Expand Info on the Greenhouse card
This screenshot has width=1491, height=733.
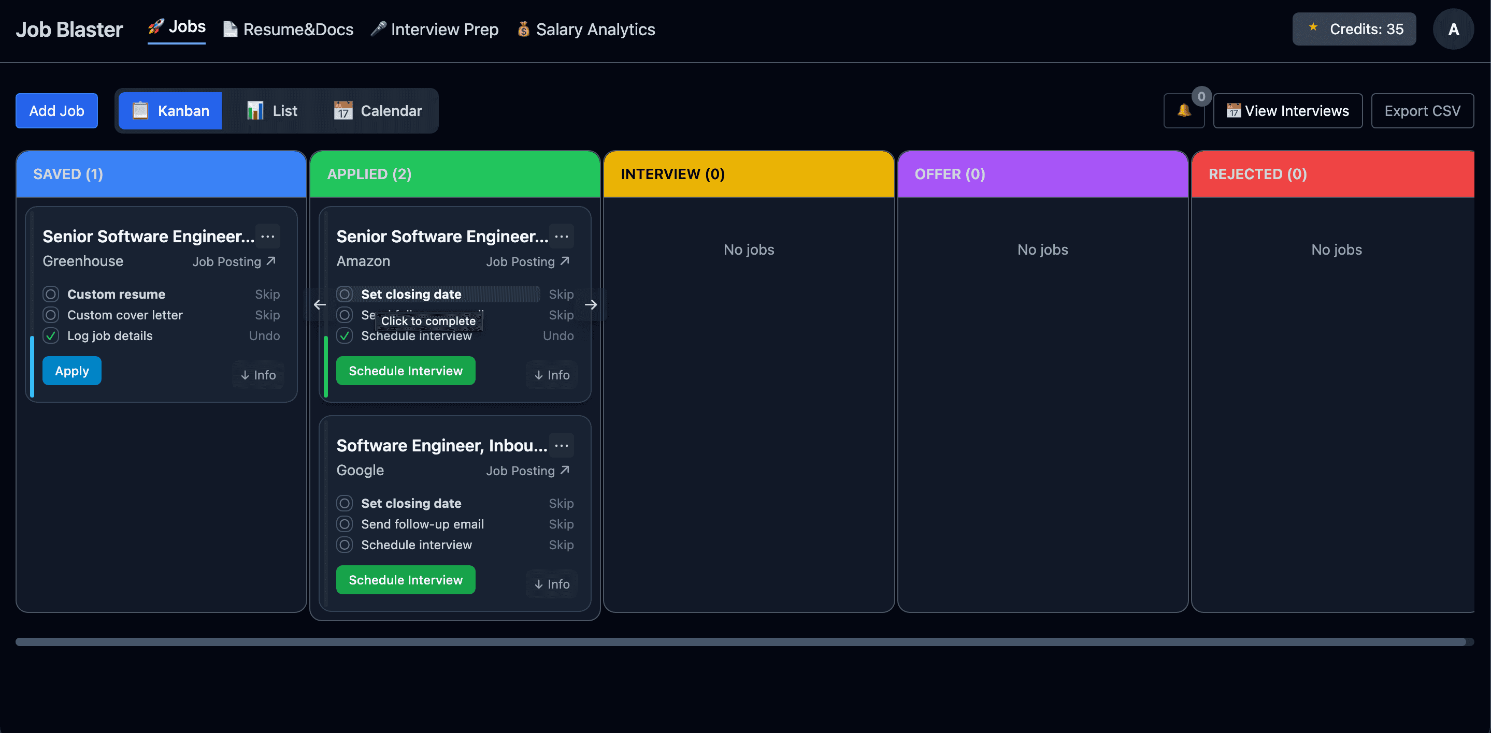click(x=258, y=375)
